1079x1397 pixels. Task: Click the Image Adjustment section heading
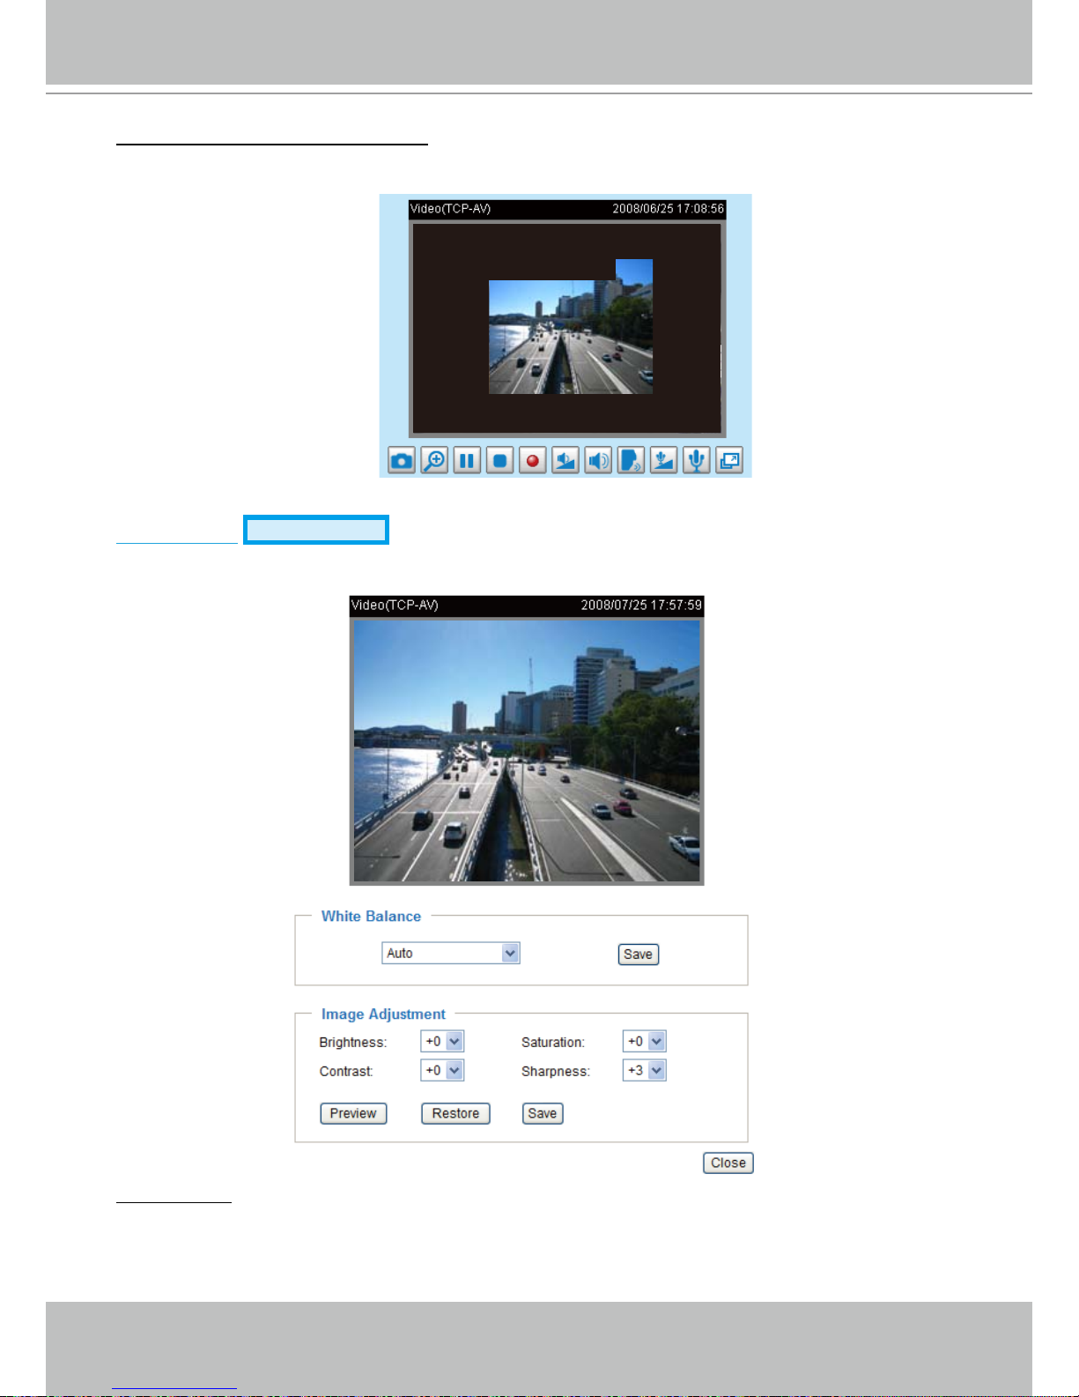tap(383, 1014)
